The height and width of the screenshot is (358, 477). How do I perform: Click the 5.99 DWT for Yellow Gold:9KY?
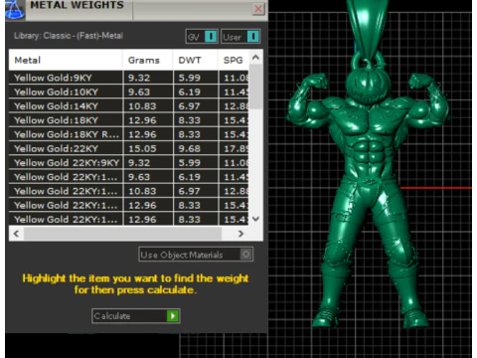click(x=190, y=78)
